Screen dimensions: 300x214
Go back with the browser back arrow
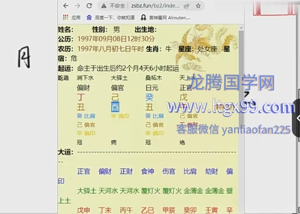[66, 6]
